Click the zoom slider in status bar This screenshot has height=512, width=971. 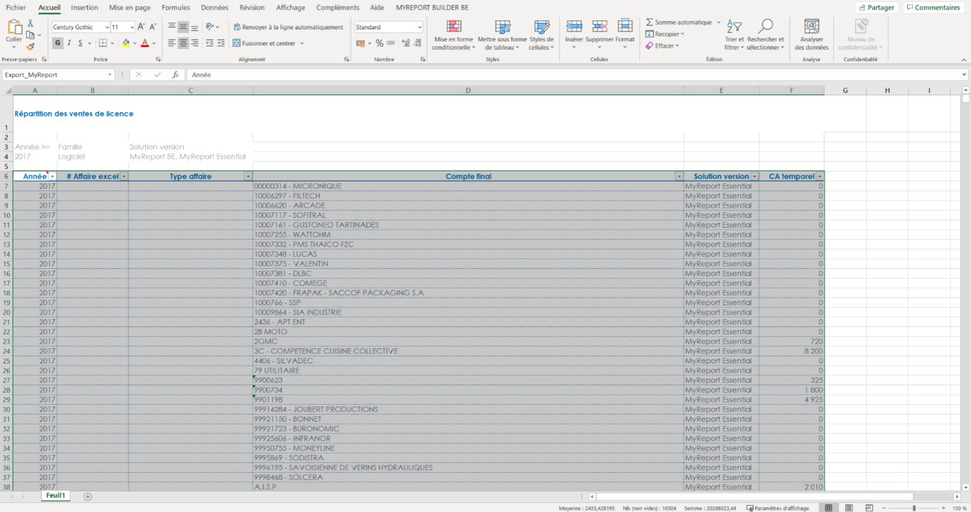click(x=914, y=508)
